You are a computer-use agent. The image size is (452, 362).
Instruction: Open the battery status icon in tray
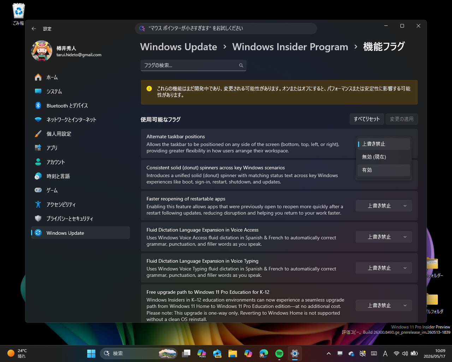415,354
